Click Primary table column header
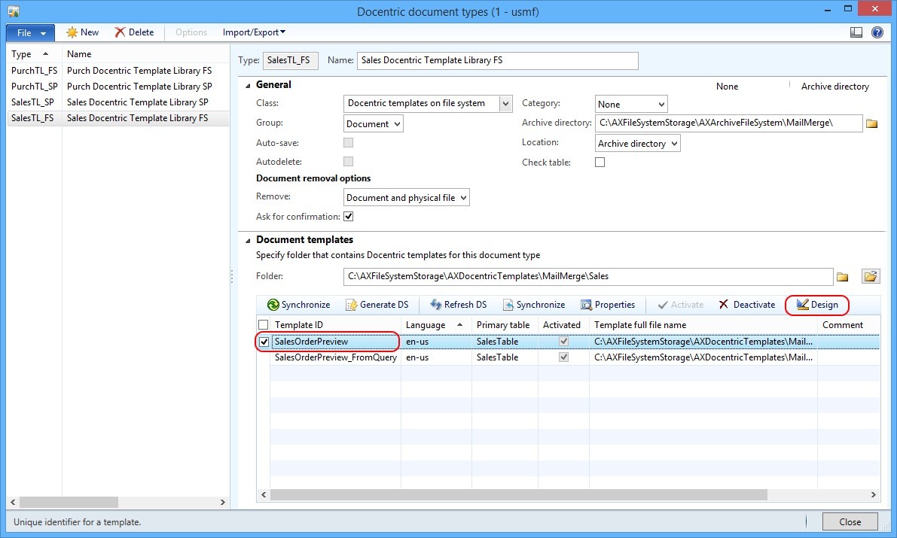 (505, 325)
